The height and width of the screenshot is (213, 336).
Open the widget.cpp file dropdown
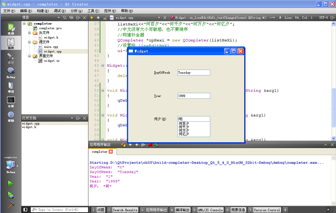point(159,18)
